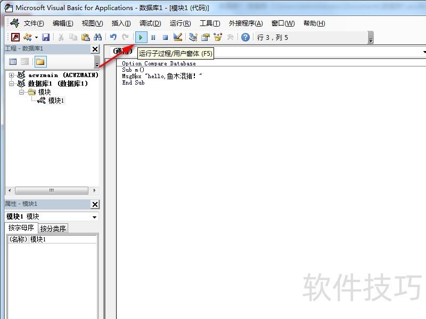Screen dimensions: 426x319
Task: Click the View Code icon in the project panel
Action: pyautogui.click(x=13, y=62)
